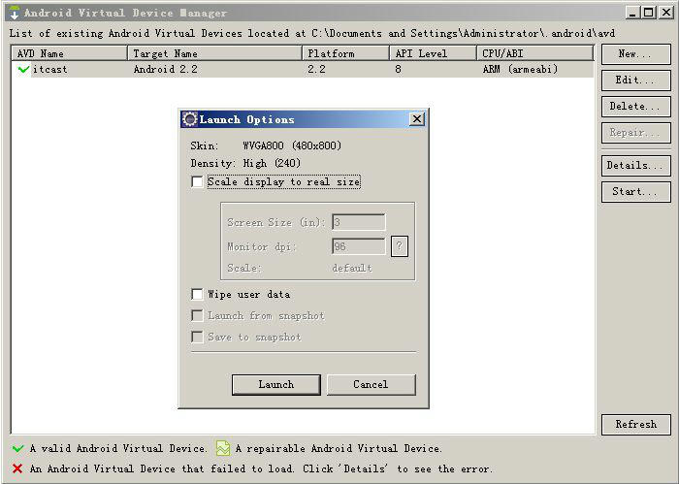Viewport: 679px width, 484px height.
Task: Click the disabled Repair... button
Action: (635, 133)
